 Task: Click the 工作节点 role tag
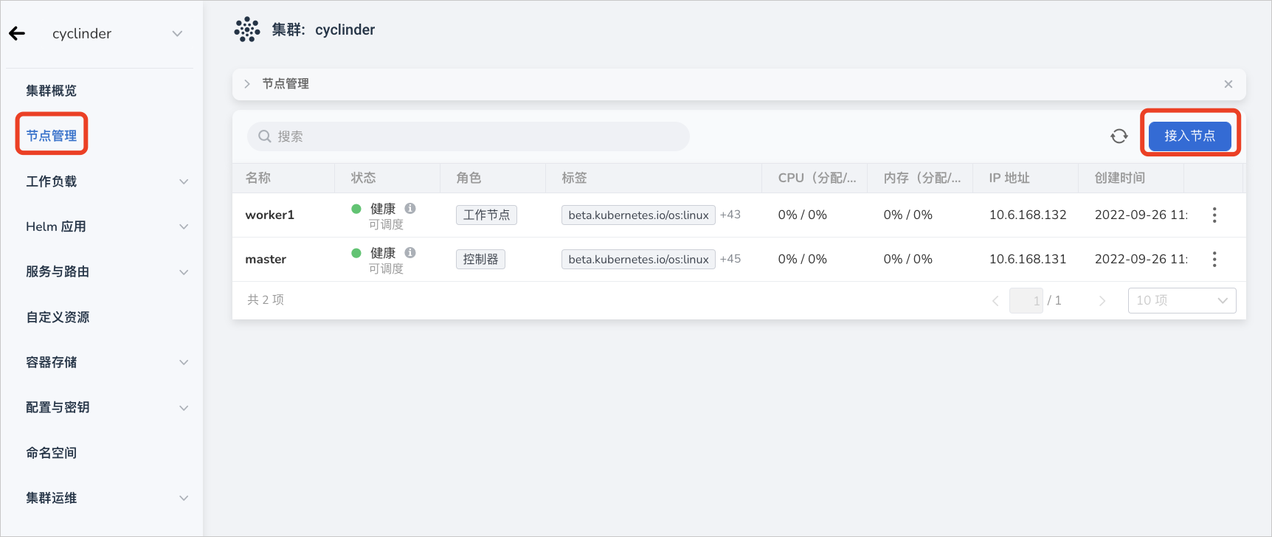(486, 215)
